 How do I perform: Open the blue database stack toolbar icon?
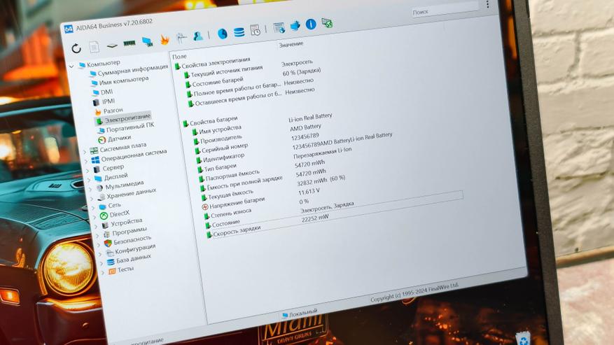(239, 32)
